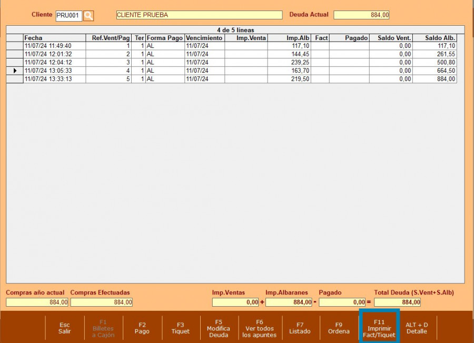This screenshot has width=474, height=343.
Task: Open ALT + D Detalle view
Action: click(x=417, y=328)
